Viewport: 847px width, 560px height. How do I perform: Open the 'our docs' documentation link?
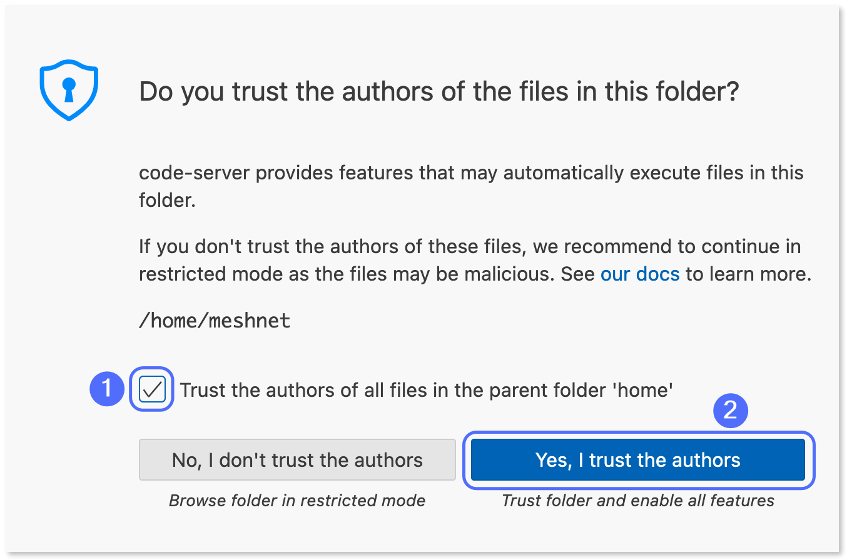click(640, 274)
